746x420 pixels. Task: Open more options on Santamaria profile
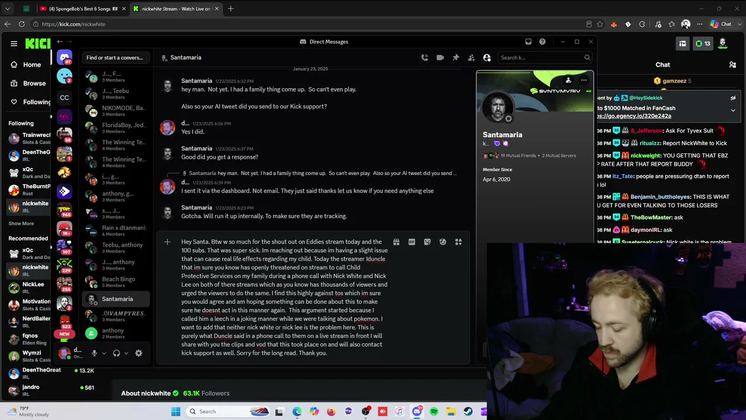(x=583, y=80)
